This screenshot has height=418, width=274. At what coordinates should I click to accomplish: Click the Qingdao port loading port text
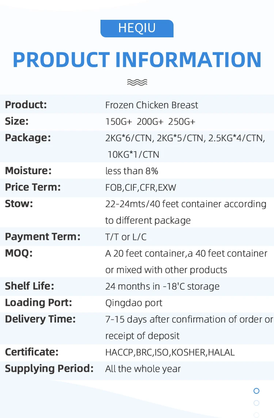coord(134,303)
